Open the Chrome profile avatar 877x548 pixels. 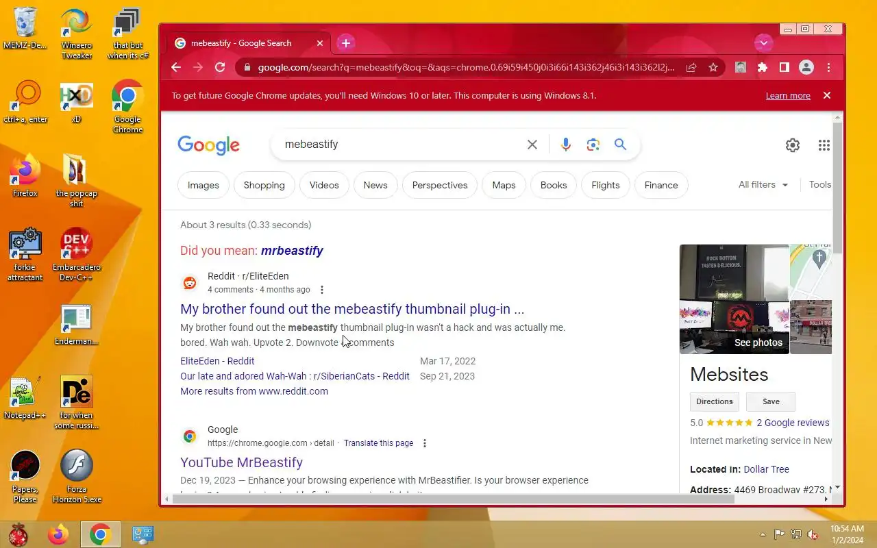click(x=806, y=67)
